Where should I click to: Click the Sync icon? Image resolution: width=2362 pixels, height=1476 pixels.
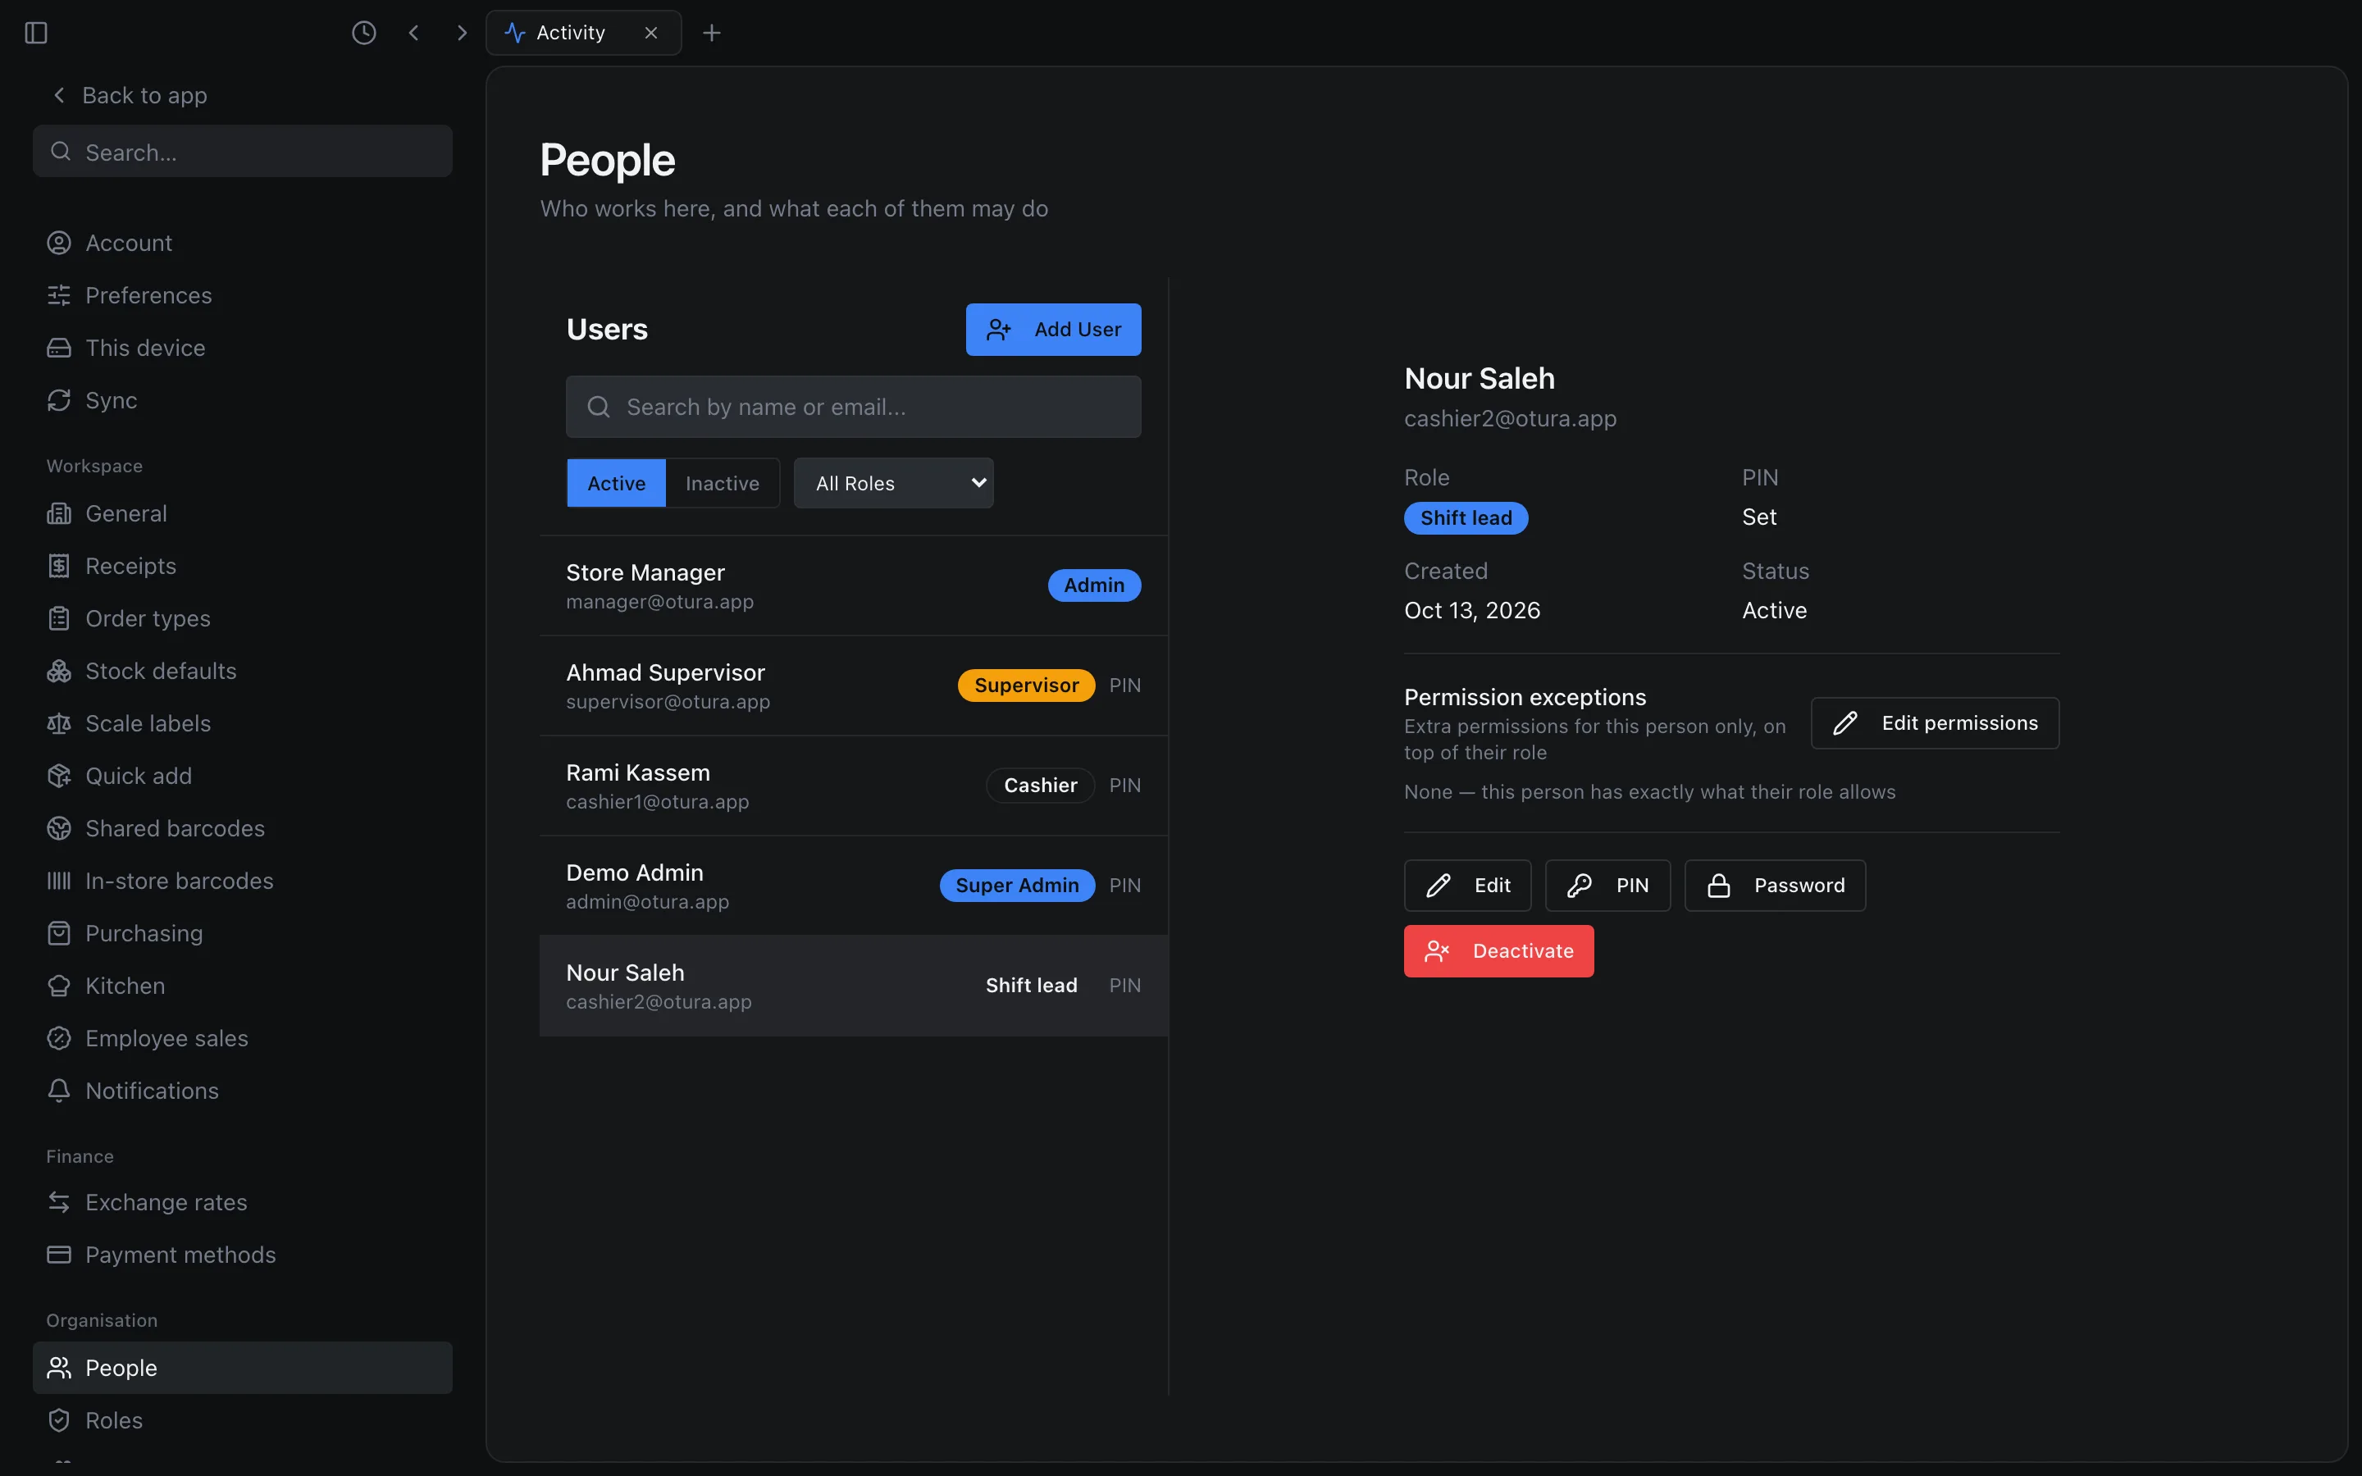pyautogui.click(x=60, y=400)
